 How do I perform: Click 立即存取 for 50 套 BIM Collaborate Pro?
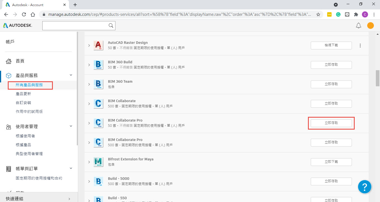click(331, 123)
